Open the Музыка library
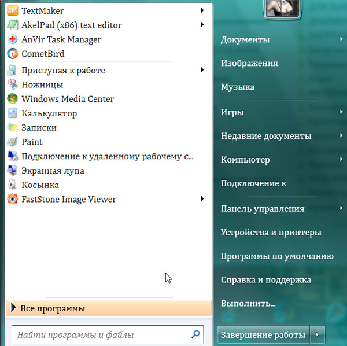Image resolution: width=347 pixels, height=346 pixels. click(x=238, y=87)
